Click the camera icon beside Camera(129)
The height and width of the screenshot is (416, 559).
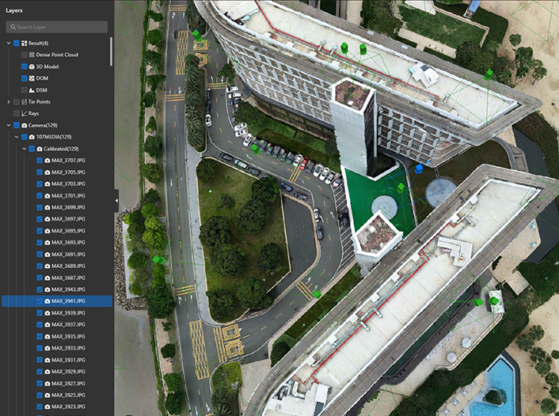click(x=24, y=125)
